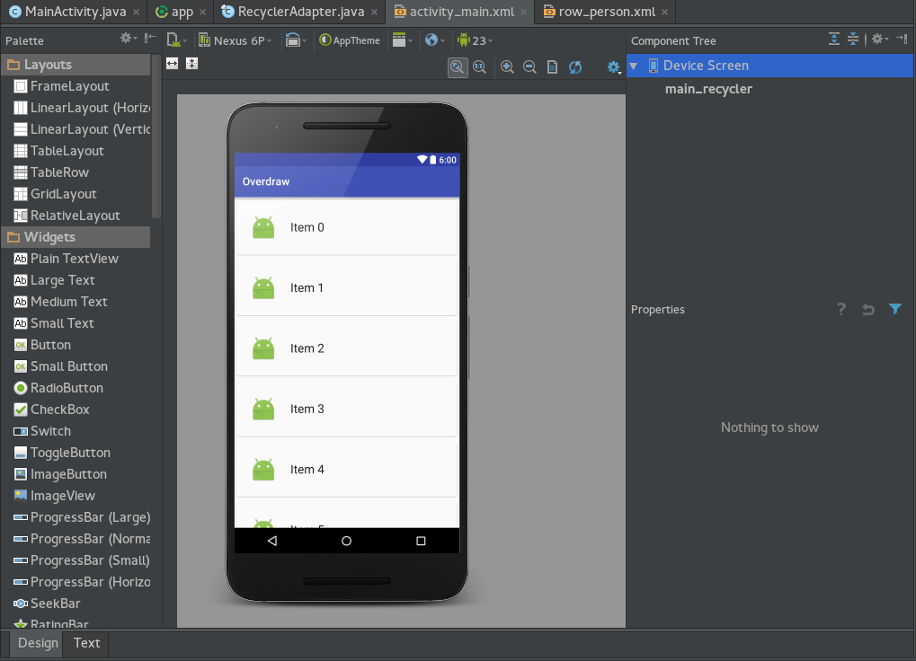Click the zoom in magnifier icon
The image size is (916, 661).
click(507, 66)
